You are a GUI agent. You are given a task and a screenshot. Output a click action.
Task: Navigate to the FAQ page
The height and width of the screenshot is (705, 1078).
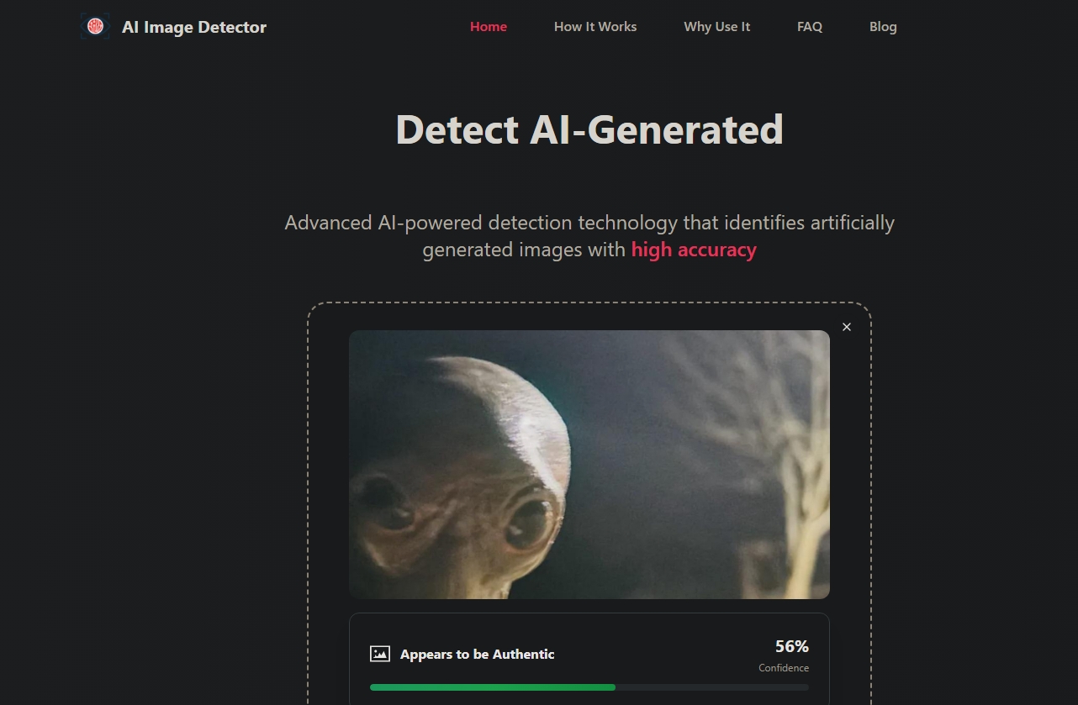(810, 27)
